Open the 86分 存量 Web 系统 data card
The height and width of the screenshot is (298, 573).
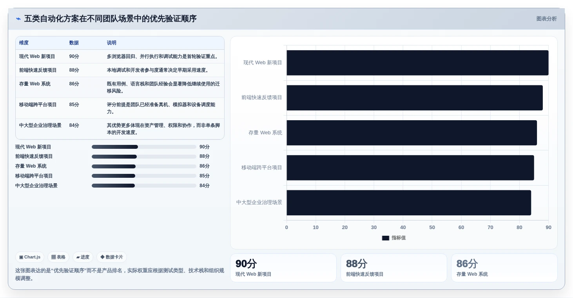[x=504, y=268]
